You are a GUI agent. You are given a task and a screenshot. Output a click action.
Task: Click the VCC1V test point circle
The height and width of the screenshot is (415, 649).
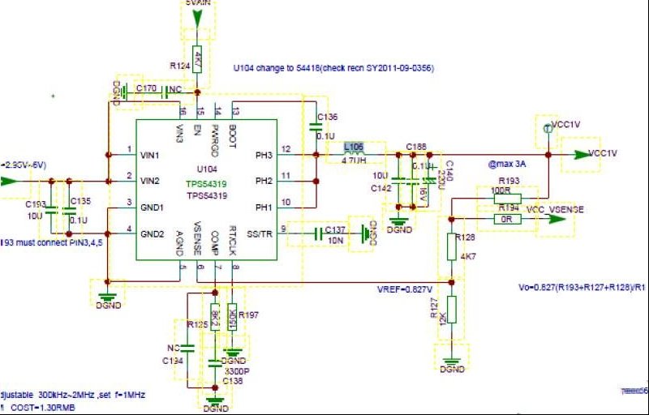pyautogui.click(x=548, y=129)
